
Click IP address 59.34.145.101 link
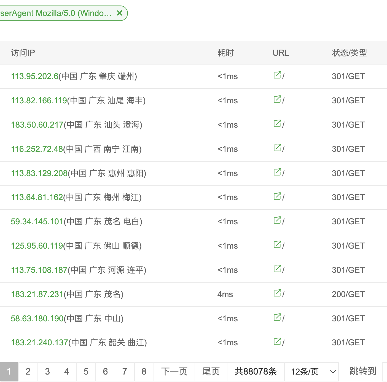(37, 222)
